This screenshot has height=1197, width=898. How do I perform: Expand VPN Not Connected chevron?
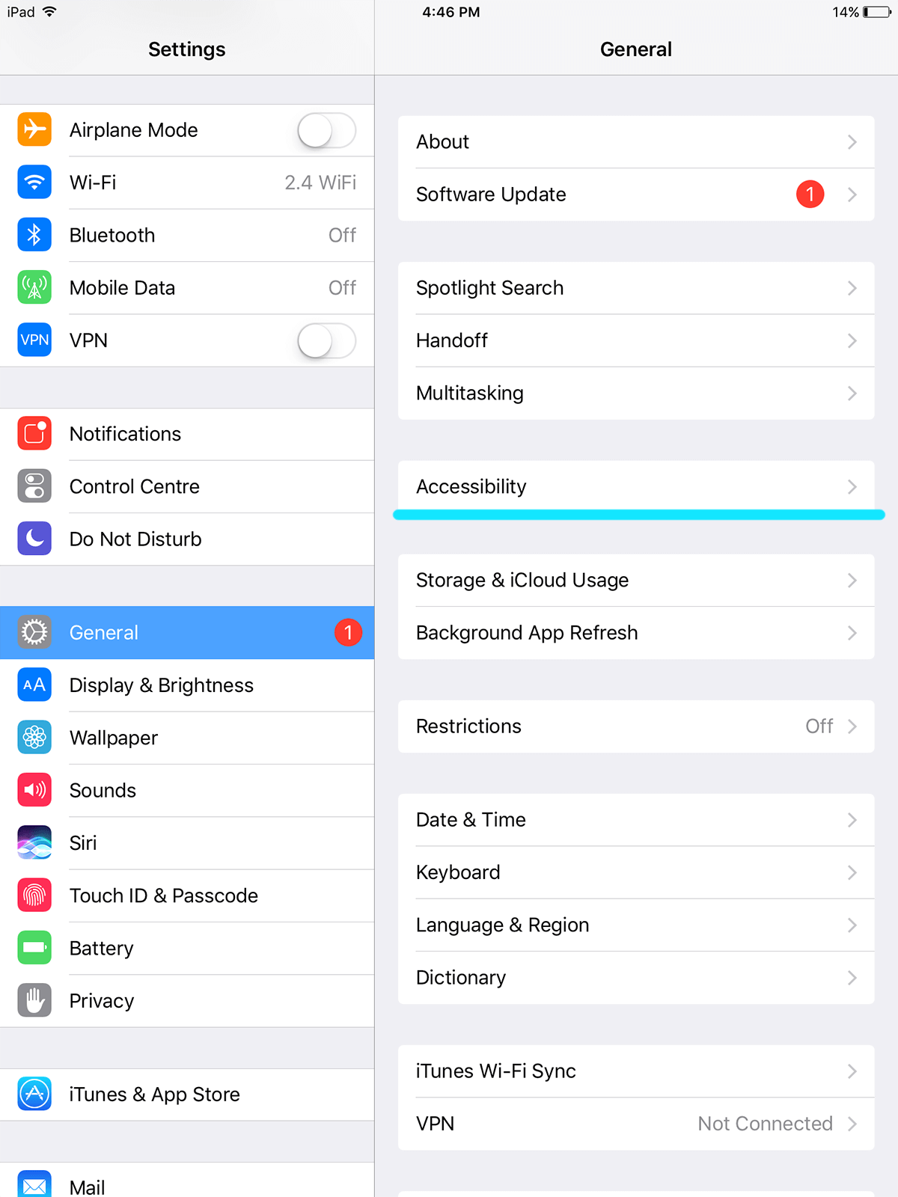[852, 1124]
